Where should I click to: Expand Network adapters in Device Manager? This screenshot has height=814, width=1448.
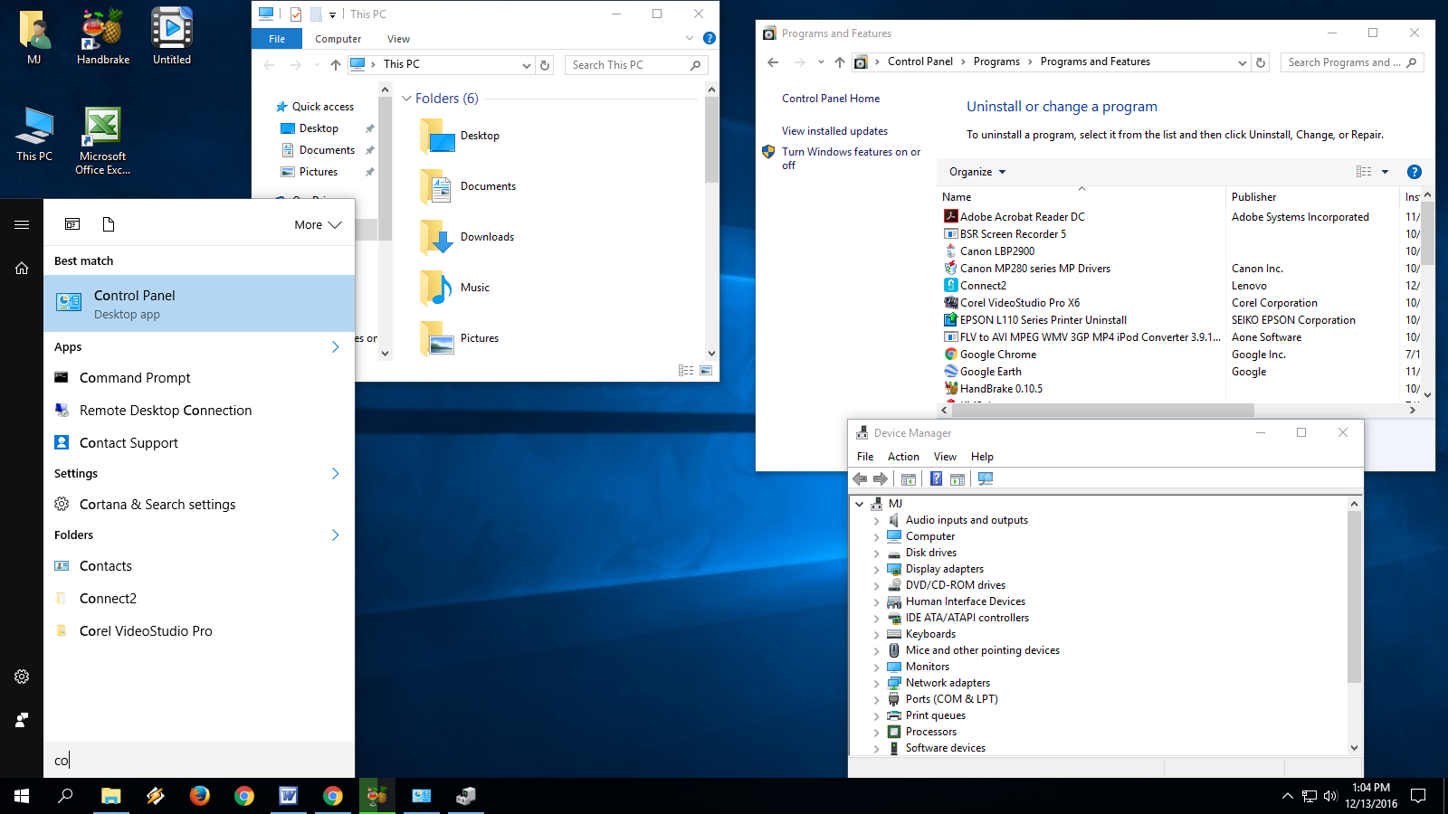[x=876, y=683]
